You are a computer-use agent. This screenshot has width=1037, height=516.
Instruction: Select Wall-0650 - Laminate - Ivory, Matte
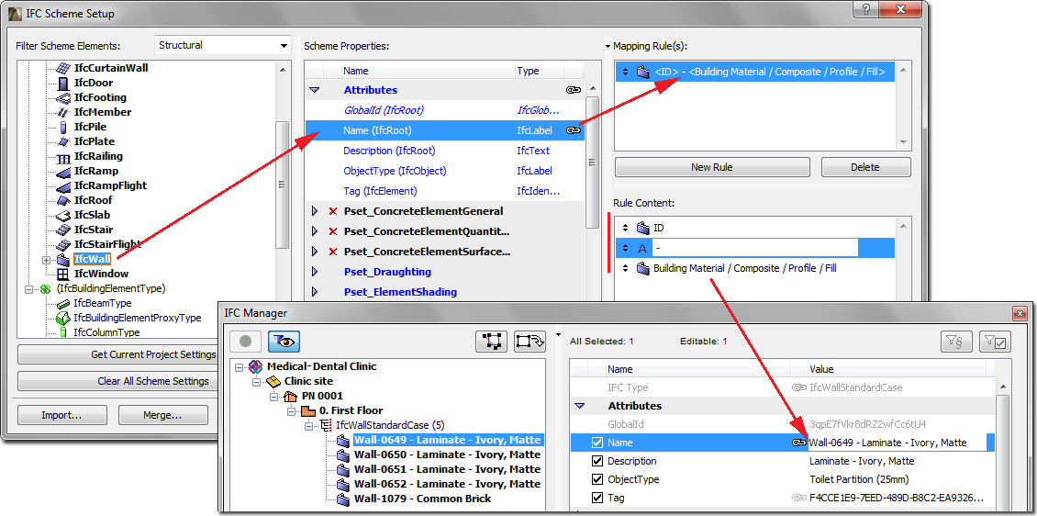pos(447,454)
